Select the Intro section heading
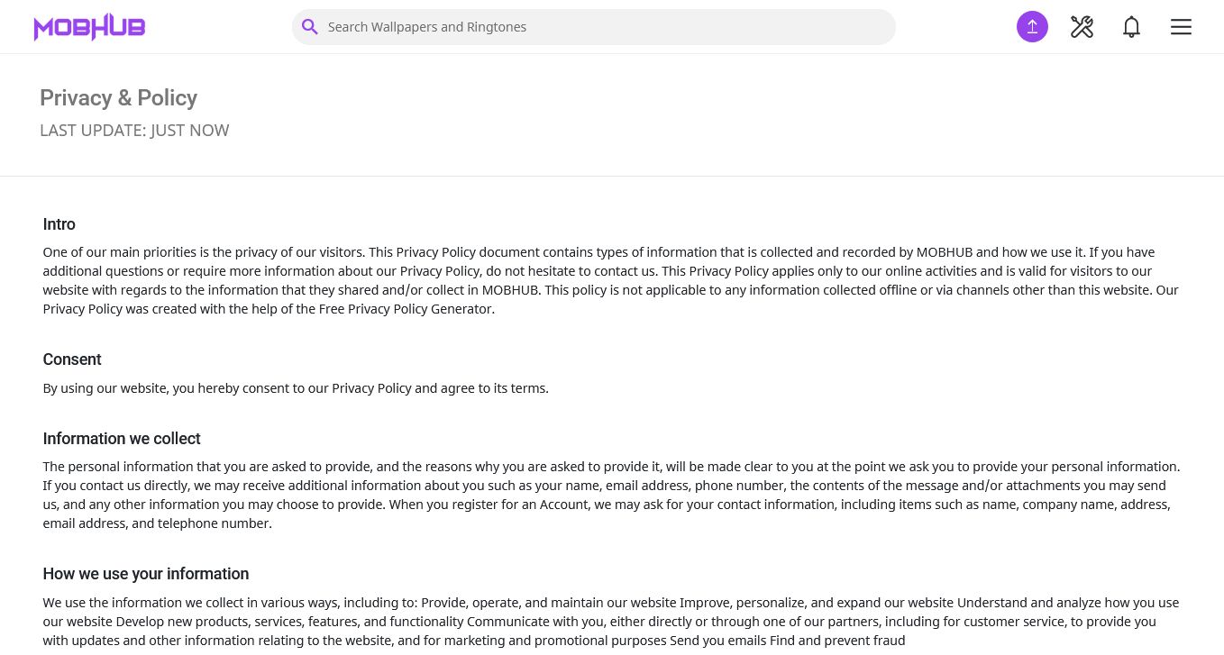The height and width of the screenshot is (655, 1224). click(59, 224)
